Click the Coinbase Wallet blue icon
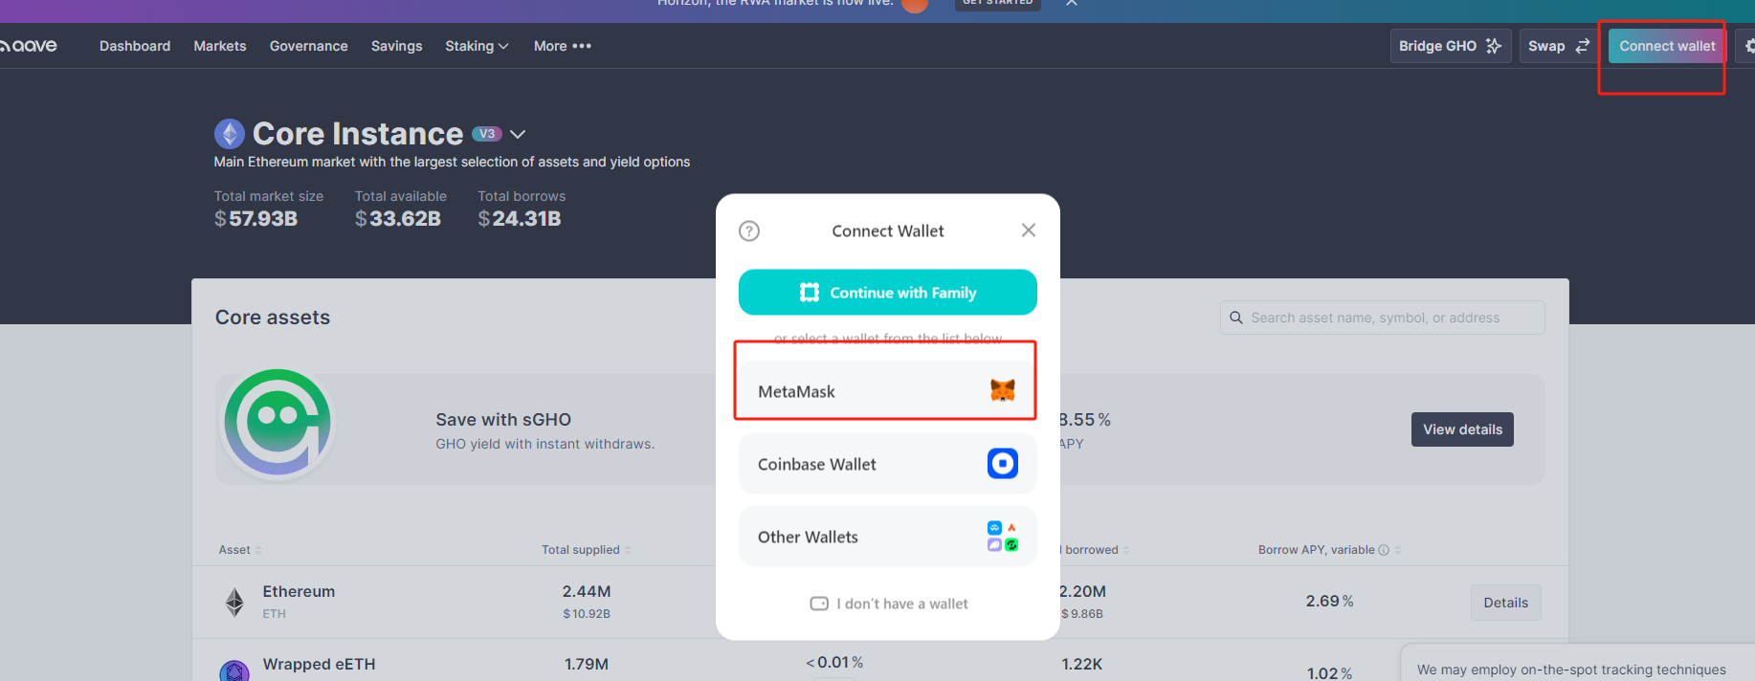 tap(1003, 464)
